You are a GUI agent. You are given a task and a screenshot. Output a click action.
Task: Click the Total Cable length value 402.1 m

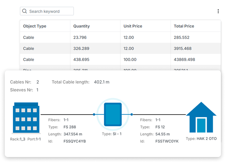pyautogui.click(x=102, y=82)
